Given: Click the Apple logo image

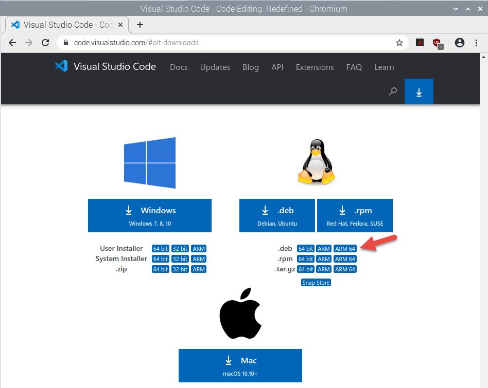Looking at the screenshot, I should 240,313.
